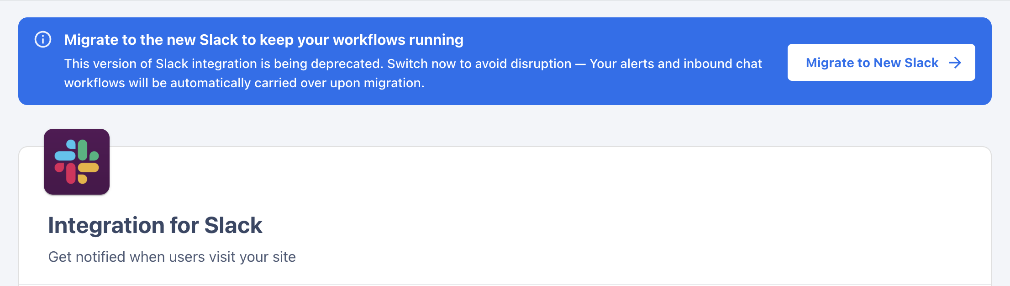Viewport: 1010px width, 286px height.
Task: Click the yellow bar in the Slack logo
Action: tap(89, 168)
